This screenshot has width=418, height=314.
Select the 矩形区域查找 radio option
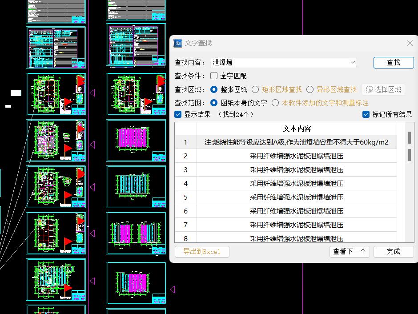click(x=255, y=89)
